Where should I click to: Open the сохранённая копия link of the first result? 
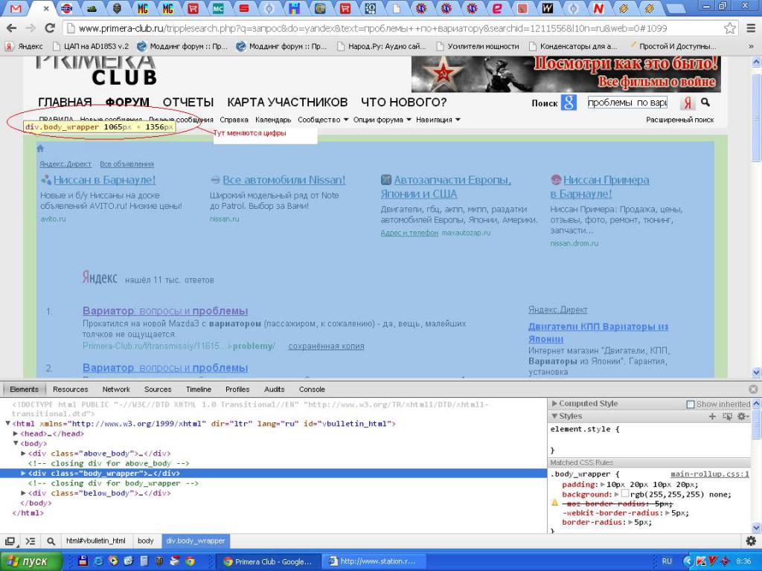point(326,346)
